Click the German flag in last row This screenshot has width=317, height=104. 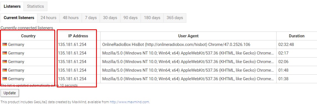5,79
